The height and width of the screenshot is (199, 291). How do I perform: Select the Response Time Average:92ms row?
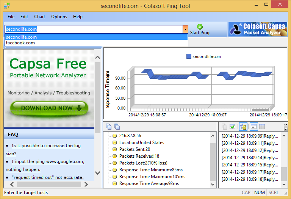click(149, 183)
